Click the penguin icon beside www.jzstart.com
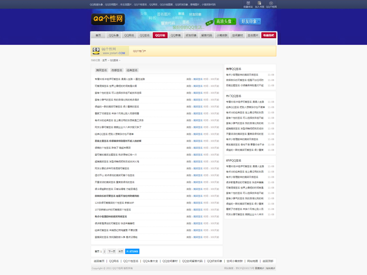Image resolution: width=367 pixels, height=275 pixels. coord(96,51)
